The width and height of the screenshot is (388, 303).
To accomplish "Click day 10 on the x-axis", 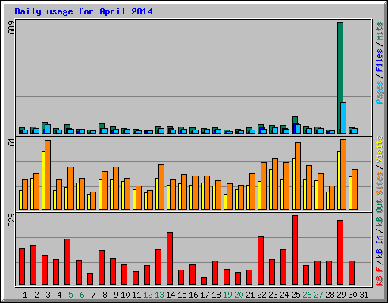I will (x=125, y=295).
